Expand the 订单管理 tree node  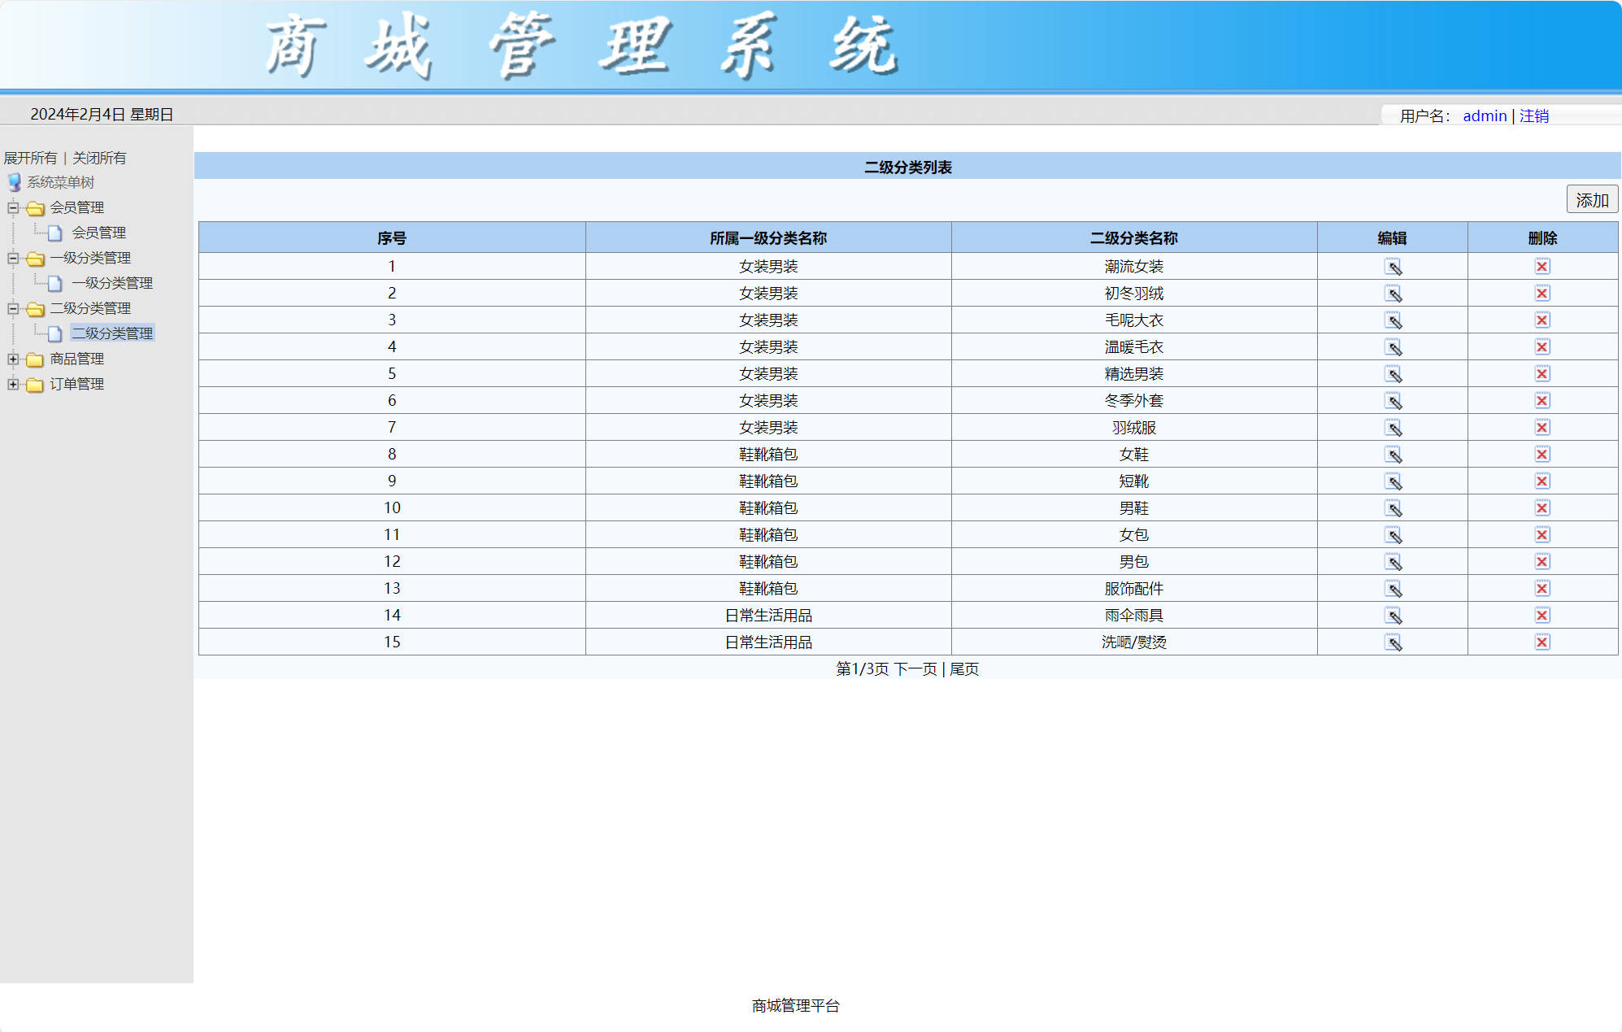coord(11,383)
